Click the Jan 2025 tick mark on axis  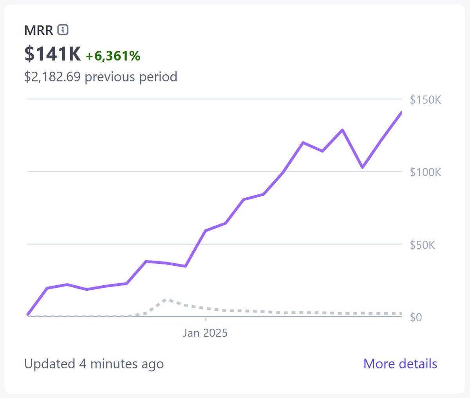click(x=206, y=319)
